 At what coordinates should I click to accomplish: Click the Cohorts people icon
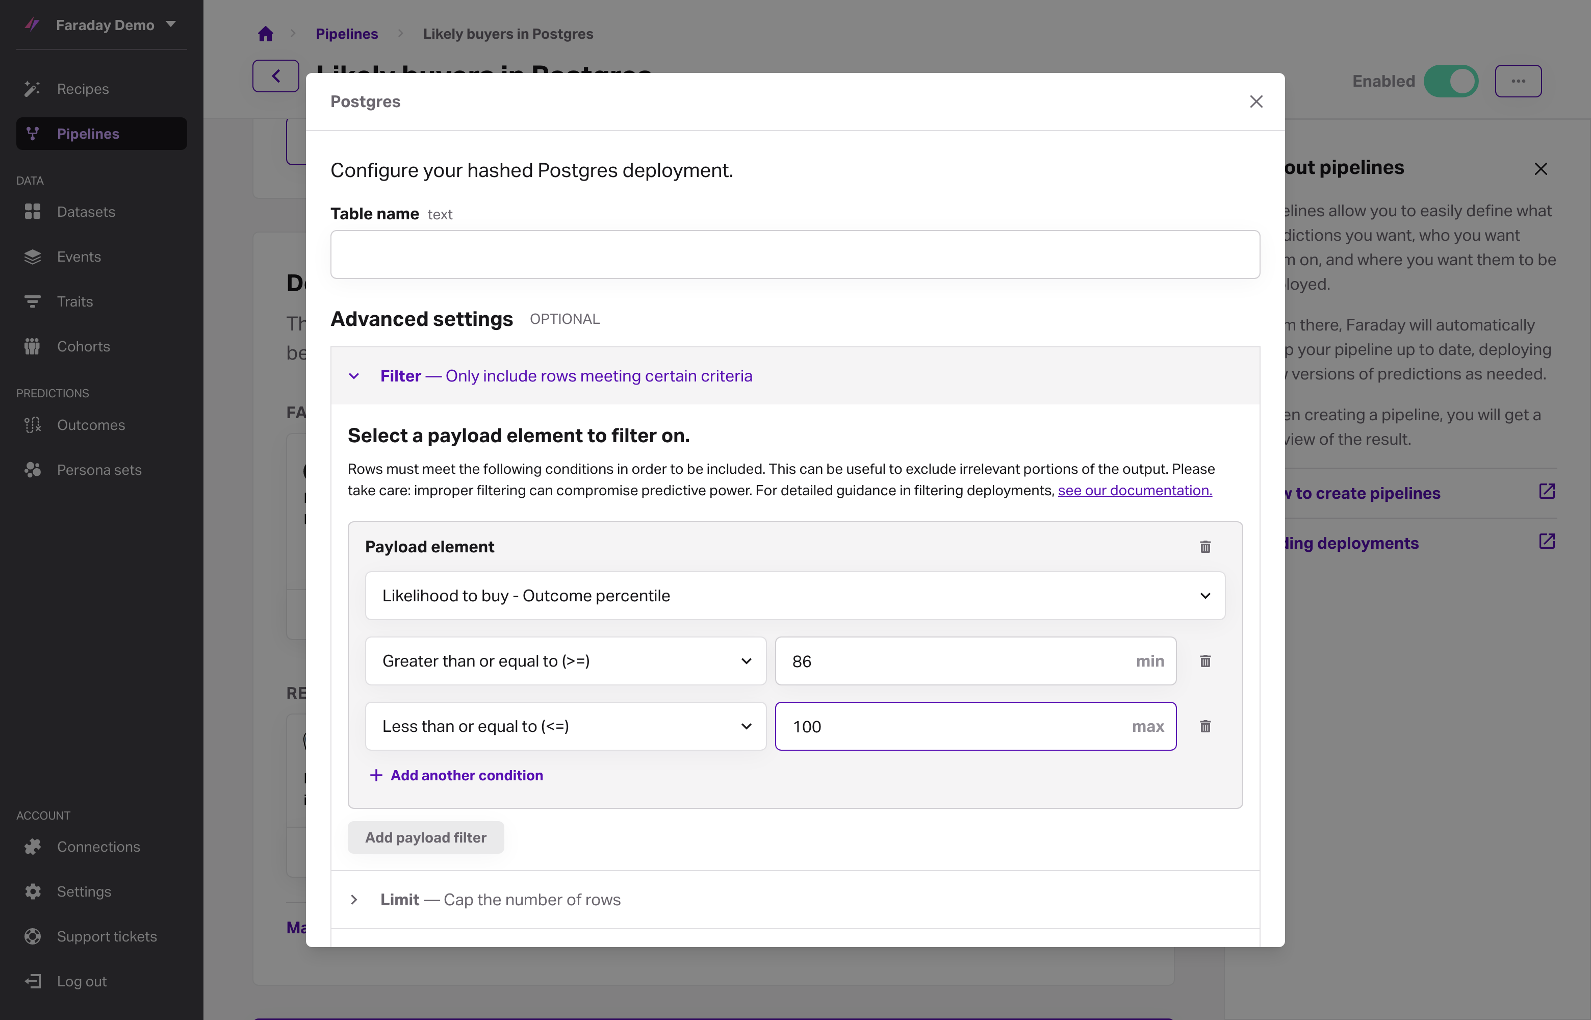tap(33, 346)
